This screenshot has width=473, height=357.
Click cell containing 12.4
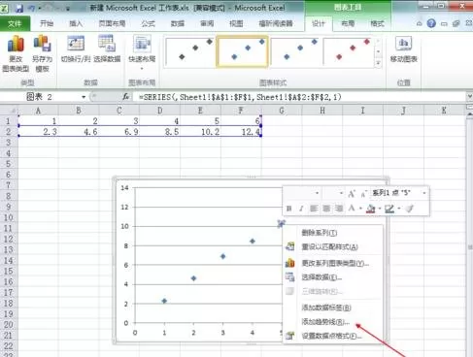241,132
